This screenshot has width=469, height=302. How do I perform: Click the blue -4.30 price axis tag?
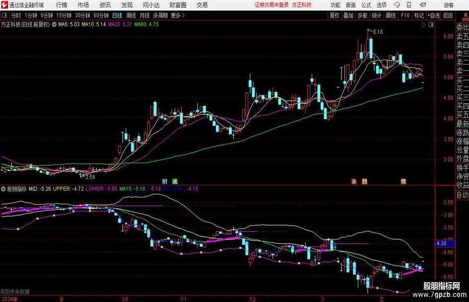coord(445,243)
